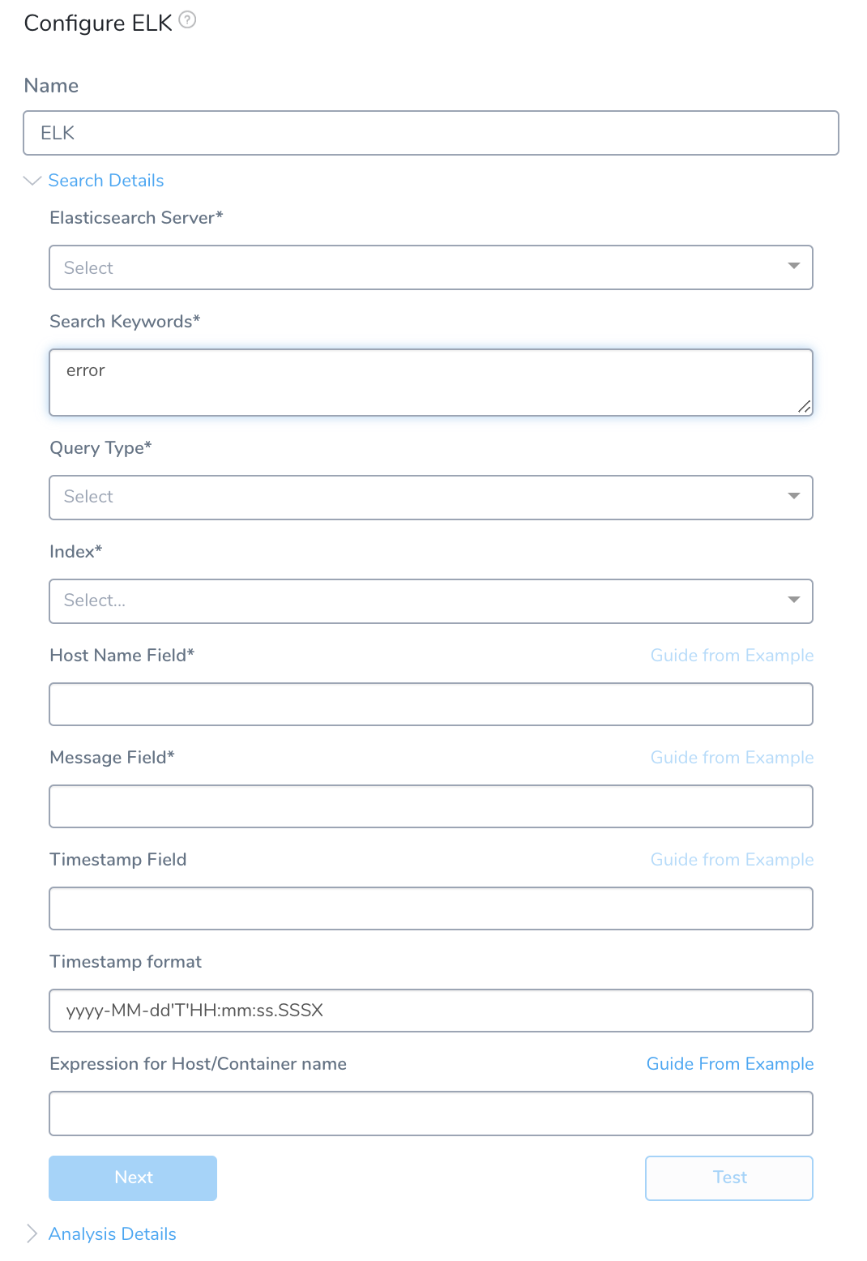Click Guide From Example for Host/Container expression
867x1261 pixels.
click(730, 1064)
